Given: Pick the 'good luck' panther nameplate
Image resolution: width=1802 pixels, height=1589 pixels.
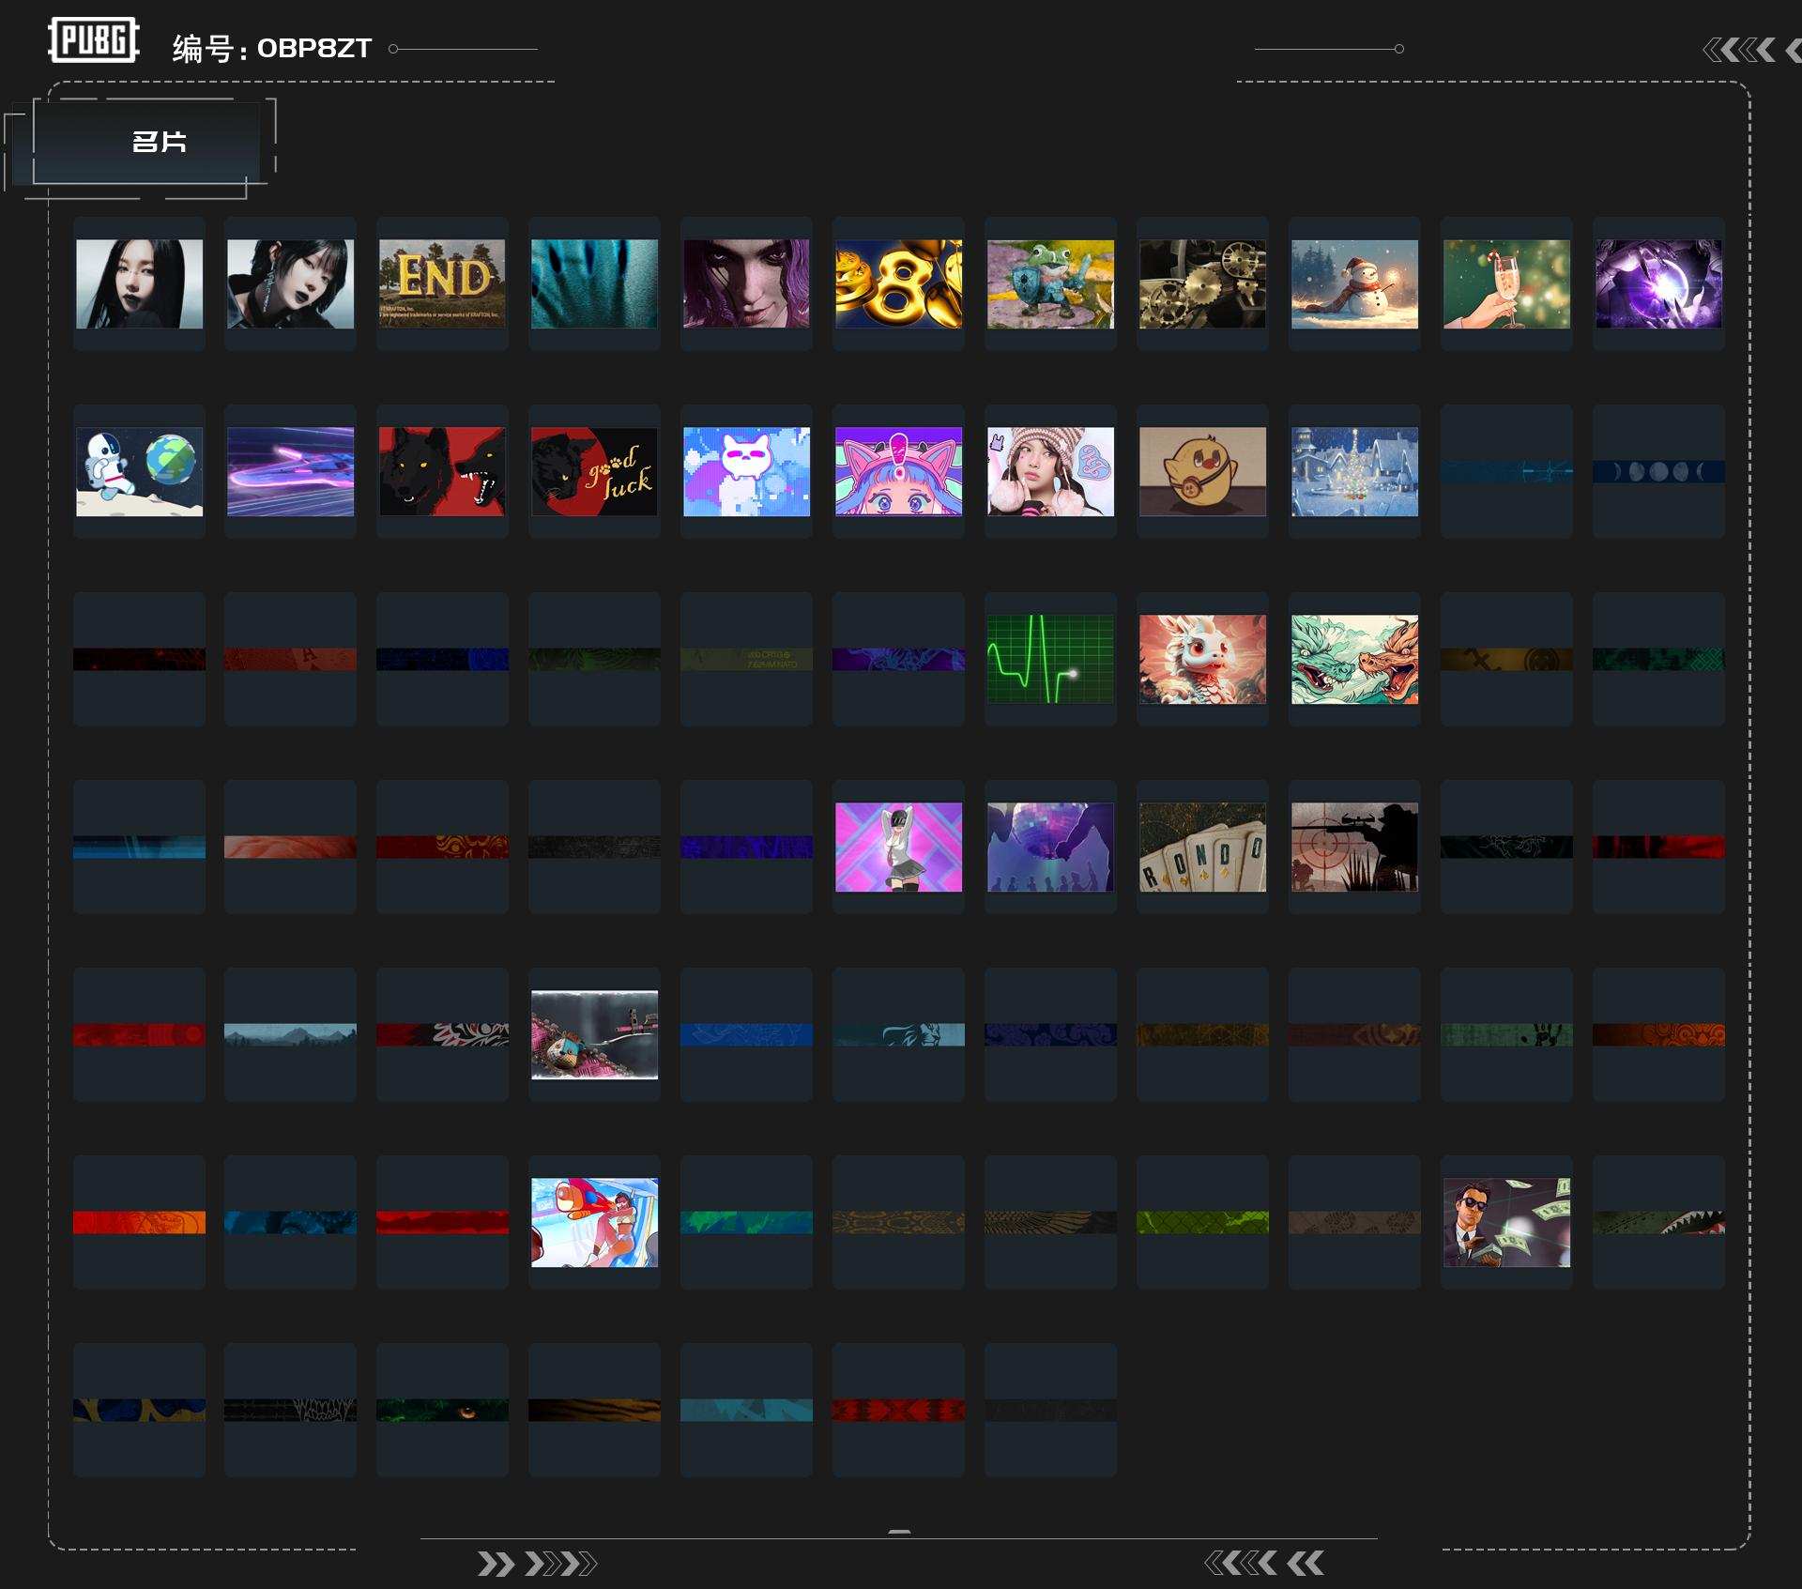Looking at the screenshot, I should point(594,471).
